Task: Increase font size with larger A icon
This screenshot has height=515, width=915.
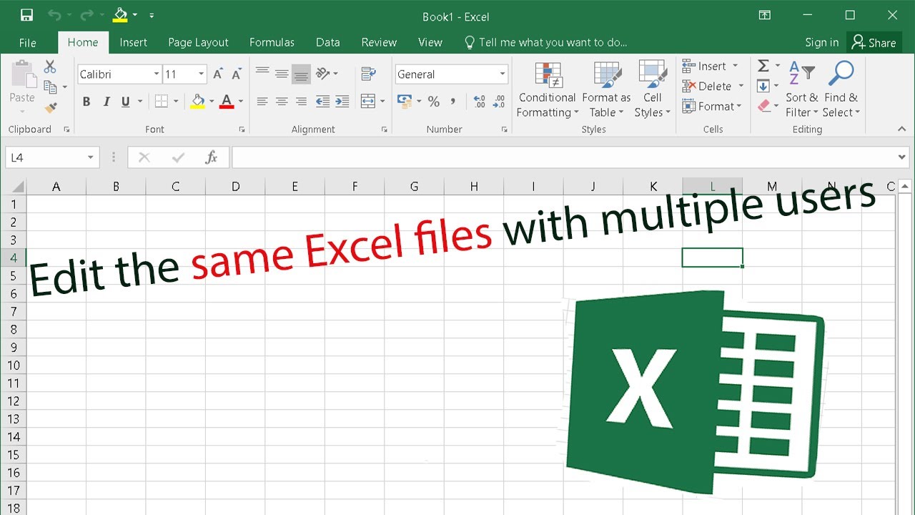Action: [x=218, y=74]
